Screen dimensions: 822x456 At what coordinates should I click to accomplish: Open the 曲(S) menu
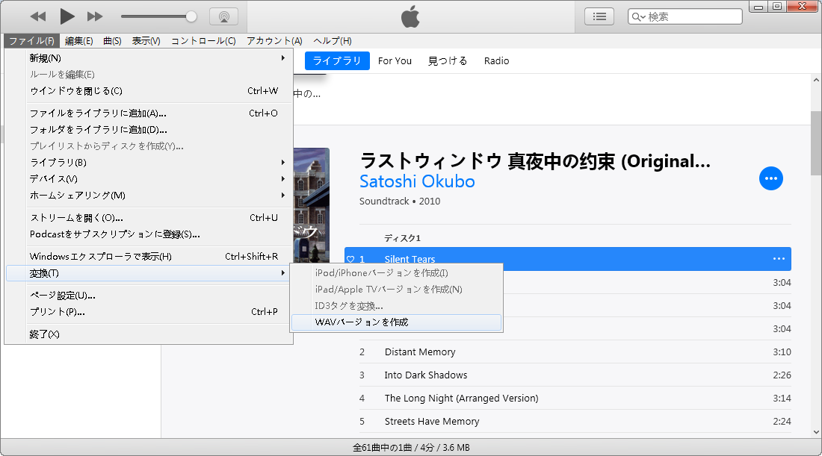112,41
